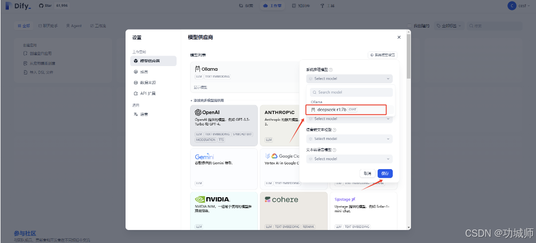Click 创建空白应用 in the create app card
This screenshot has height=243, width=536.
pyautogui.click(x=38, y=54)
